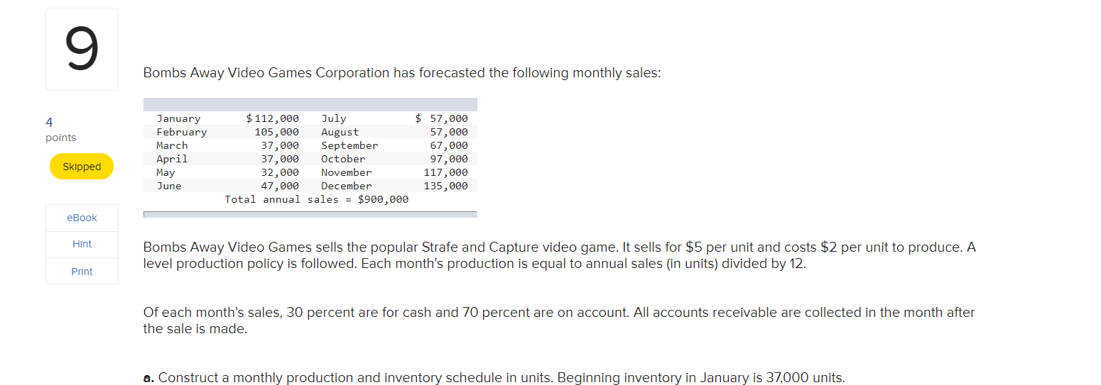
Task: Click the paragraph about level production policy
Action: pyautogui.click(x=560, y=255)
